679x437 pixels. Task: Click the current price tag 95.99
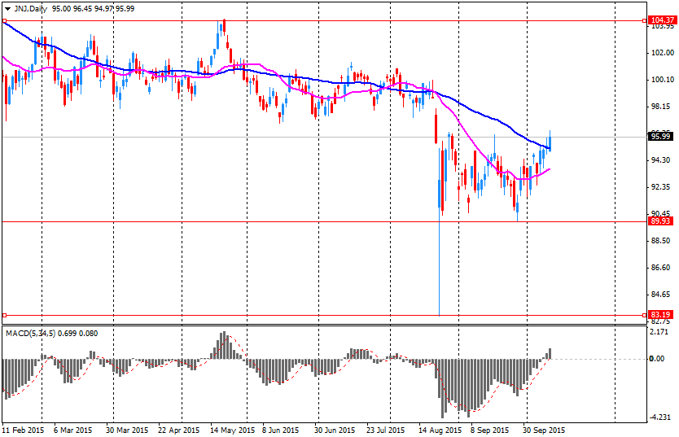pos(661,137)
